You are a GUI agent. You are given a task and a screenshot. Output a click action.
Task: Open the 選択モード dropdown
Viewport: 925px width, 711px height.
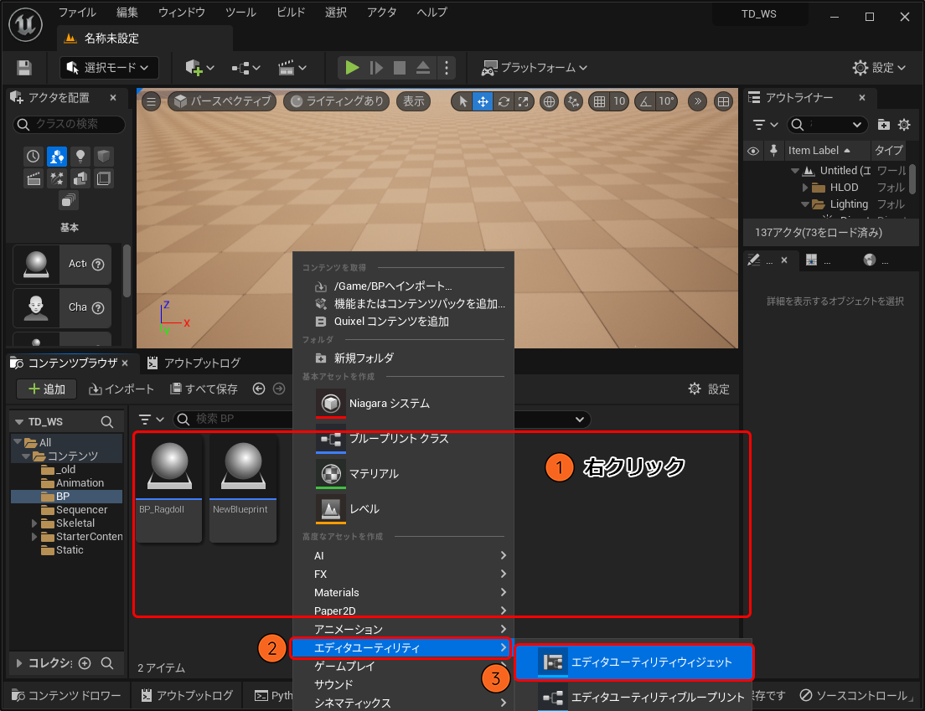click(x=109, y=68)
